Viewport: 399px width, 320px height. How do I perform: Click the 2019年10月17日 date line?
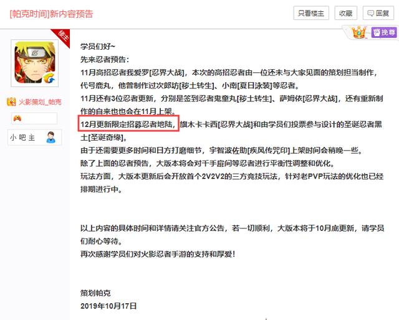pos(108,306)
